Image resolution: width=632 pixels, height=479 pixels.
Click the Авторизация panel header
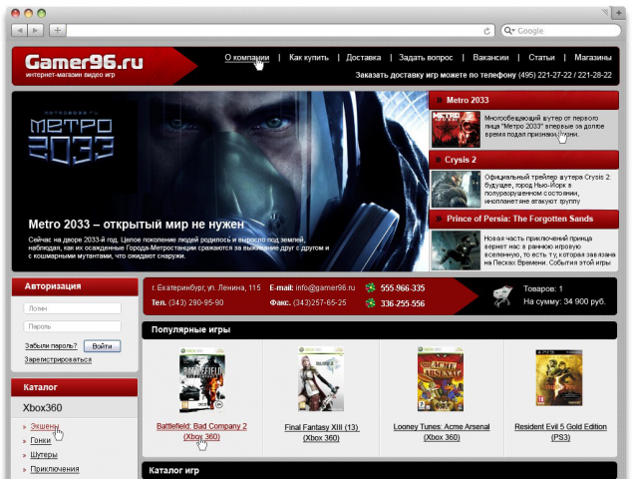coord(75,286)
